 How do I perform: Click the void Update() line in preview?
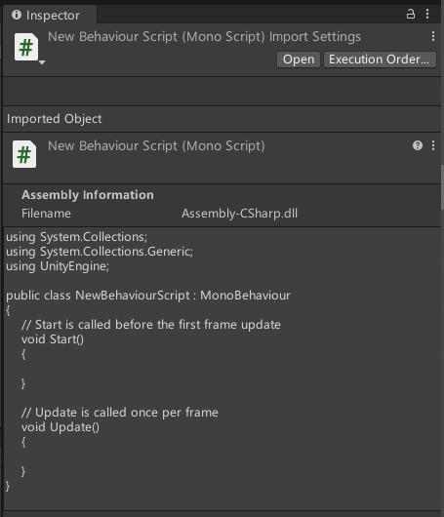pos(61,427)
